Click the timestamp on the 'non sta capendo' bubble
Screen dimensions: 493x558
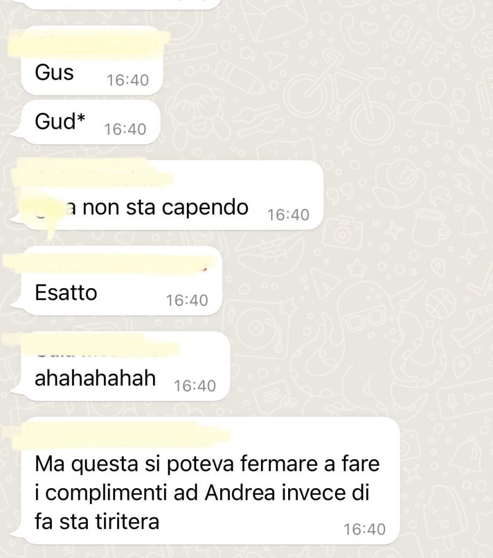click(x=289, y=215)
